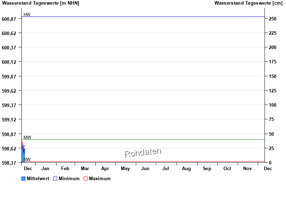The width and height of the screenshot is (286, 197).
Task: Click the red-outlined Maximum legend box
Action: (85, 178)
